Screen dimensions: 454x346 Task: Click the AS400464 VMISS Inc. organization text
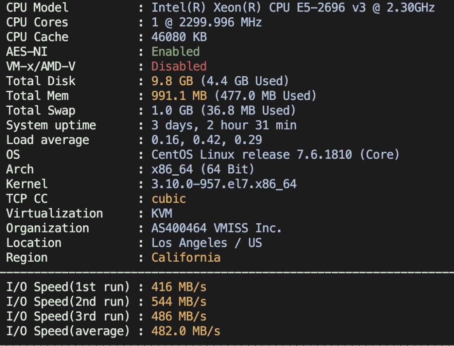[217, 228]
